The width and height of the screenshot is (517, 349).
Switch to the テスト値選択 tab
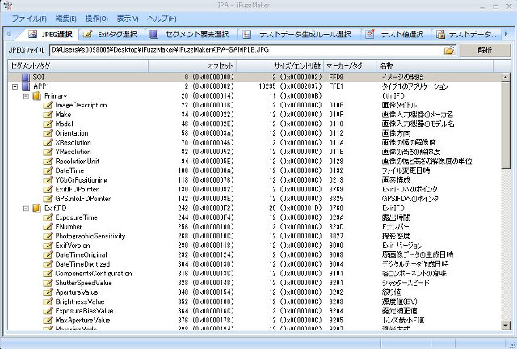pos(395,34)
